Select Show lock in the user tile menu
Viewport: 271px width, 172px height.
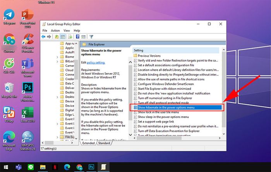point(156,112)
